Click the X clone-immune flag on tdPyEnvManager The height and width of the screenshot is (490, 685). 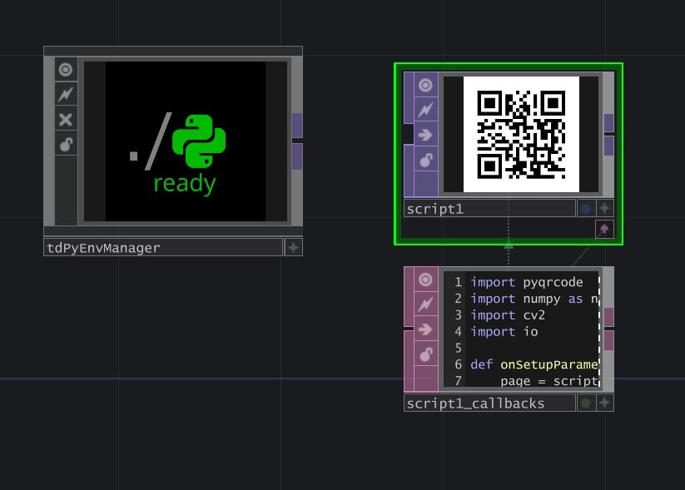coord(66,119)
